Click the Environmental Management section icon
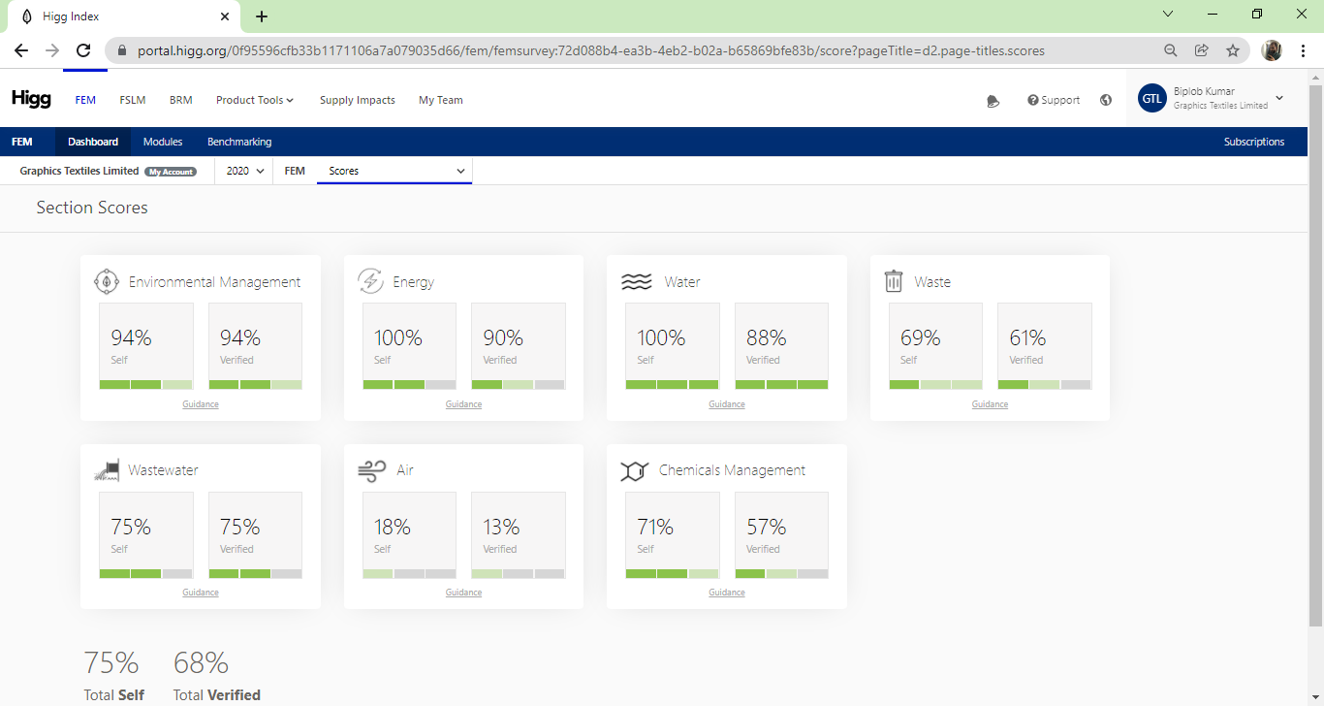The width and height of the screenshot is (1324, 706). [x=106, y=281]
